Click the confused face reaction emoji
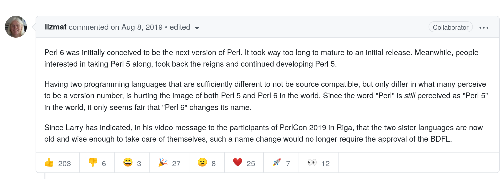503x179 pixels. point(202,163)
